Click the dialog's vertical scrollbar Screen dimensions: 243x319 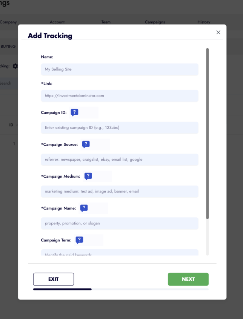[208, 132]
